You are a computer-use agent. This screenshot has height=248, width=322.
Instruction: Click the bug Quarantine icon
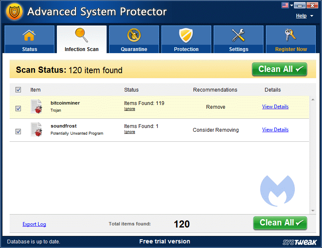pos(134,35)
